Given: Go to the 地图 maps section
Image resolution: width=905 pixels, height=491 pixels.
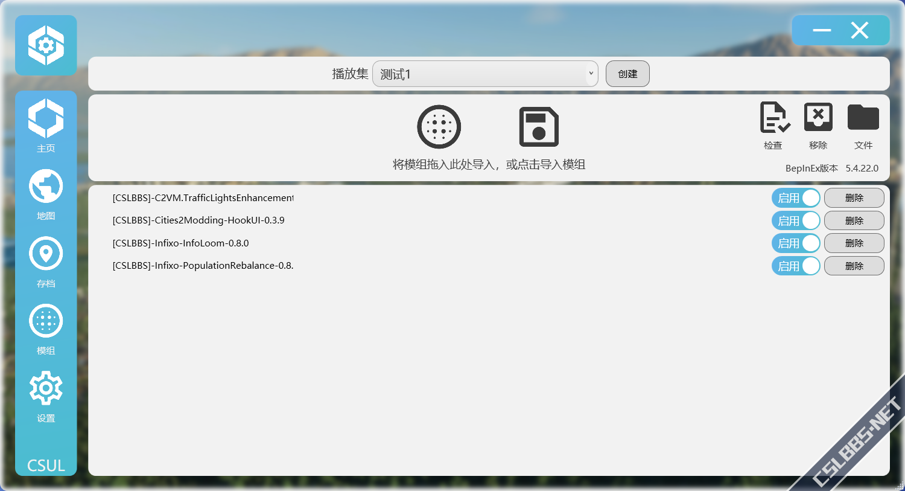Looking at the screenshot, I should coord(46,193).
